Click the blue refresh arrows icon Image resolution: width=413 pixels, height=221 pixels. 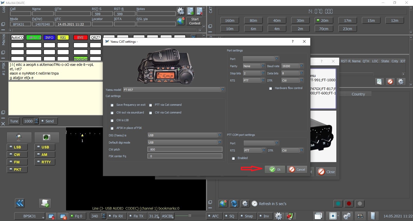tap(234, 204)
